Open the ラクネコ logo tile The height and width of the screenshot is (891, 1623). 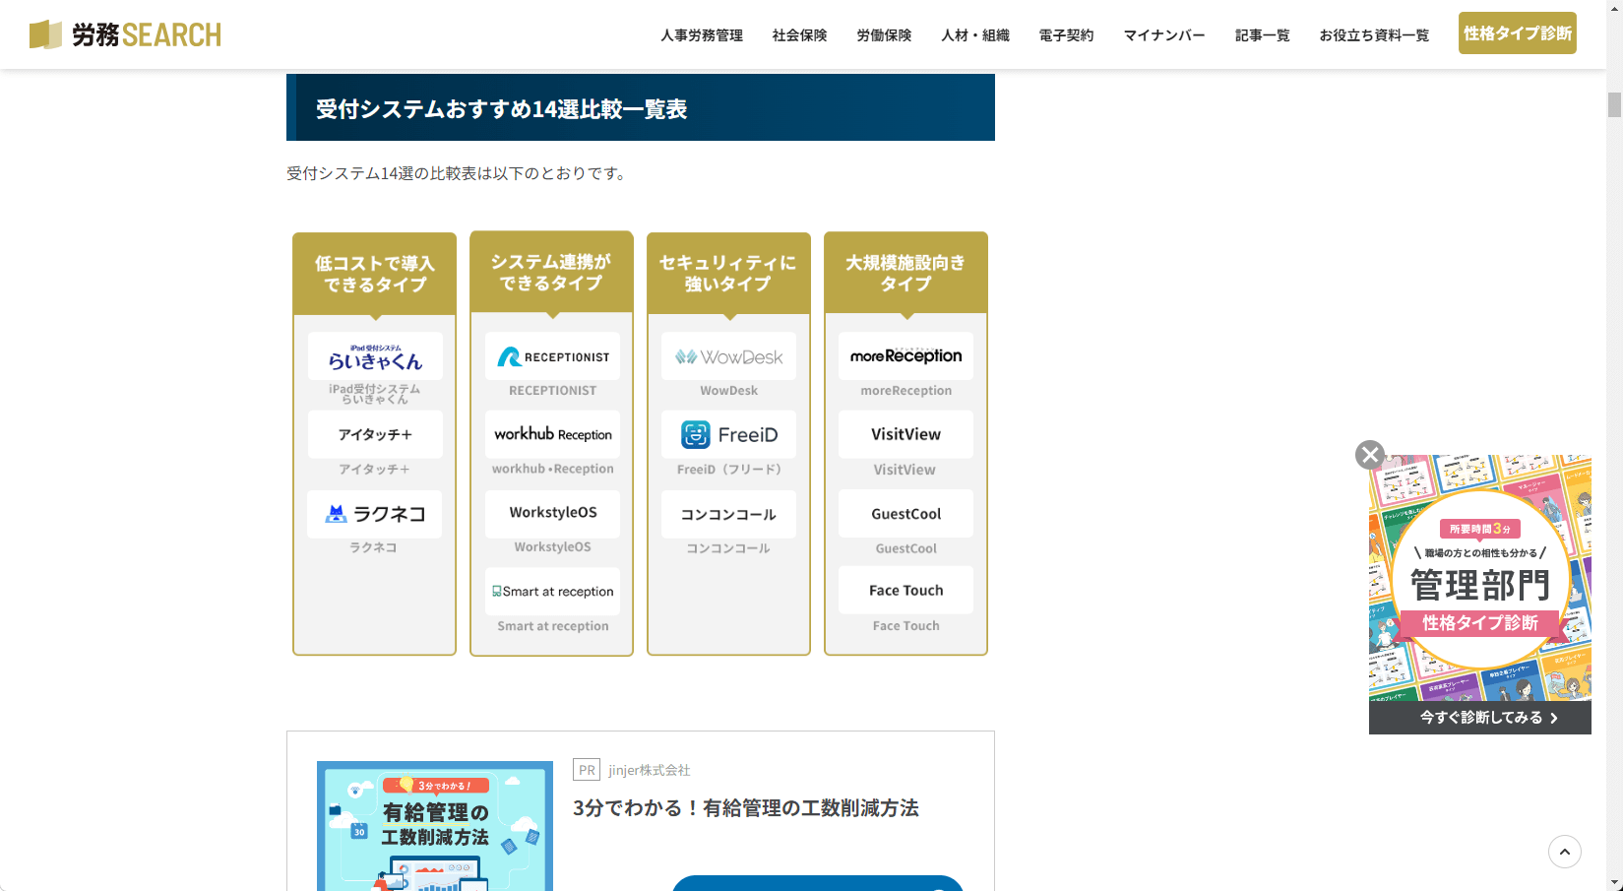[374, 514]
